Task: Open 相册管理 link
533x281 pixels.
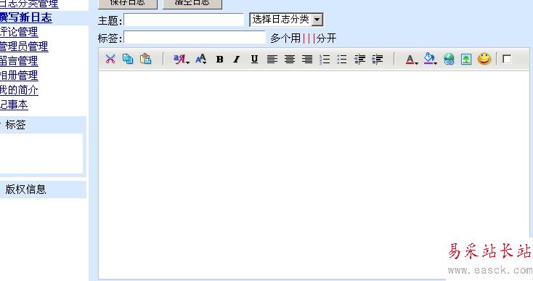Action: [19, 76]
